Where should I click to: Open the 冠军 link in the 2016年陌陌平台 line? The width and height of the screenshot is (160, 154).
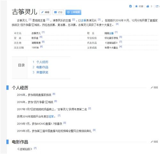pyautogui.click(x=51, y=116)
